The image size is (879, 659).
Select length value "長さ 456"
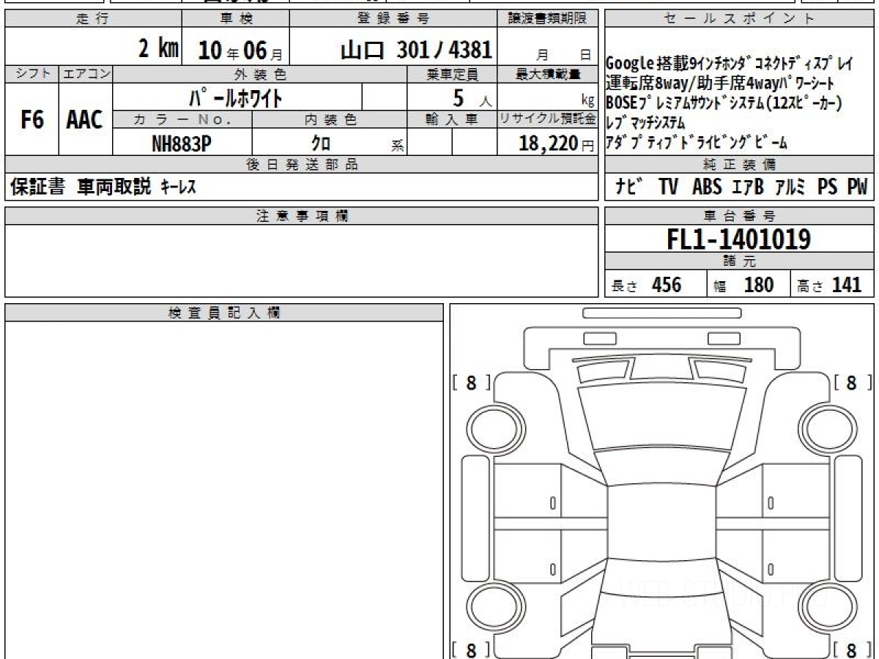pyautogui.click(x=646, y=285)
